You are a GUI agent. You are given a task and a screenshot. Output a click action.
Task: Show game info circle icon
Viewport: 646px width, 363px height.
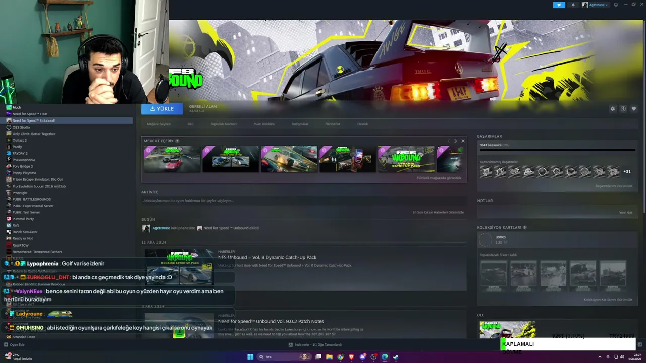623,109
